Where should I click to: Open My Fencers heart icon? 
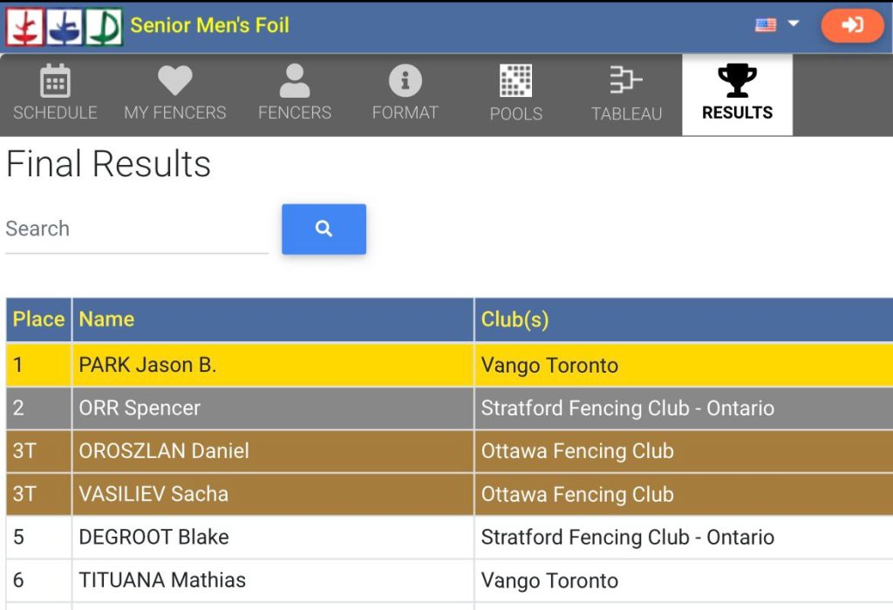tap(174, 79)
